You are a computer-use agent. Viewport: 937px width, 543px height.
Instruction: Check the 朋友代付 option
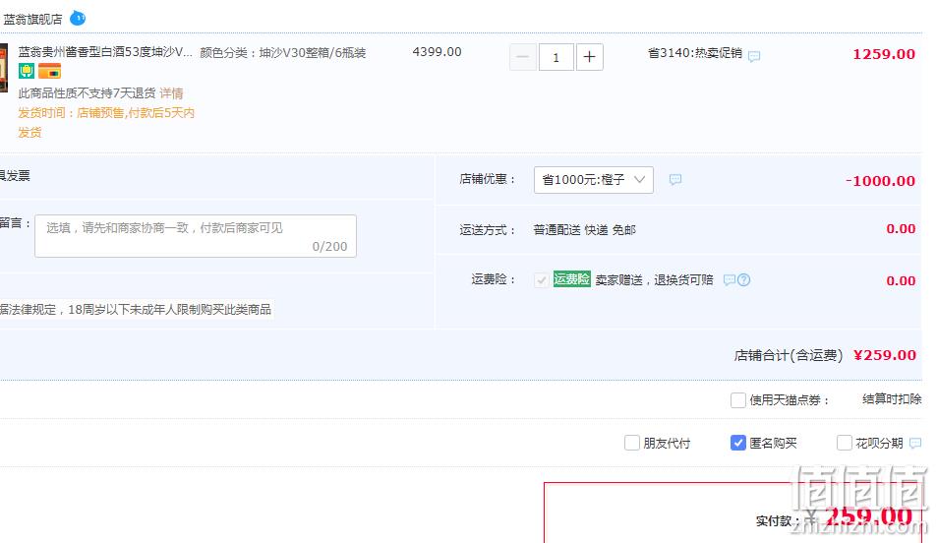tap(631, 443)
